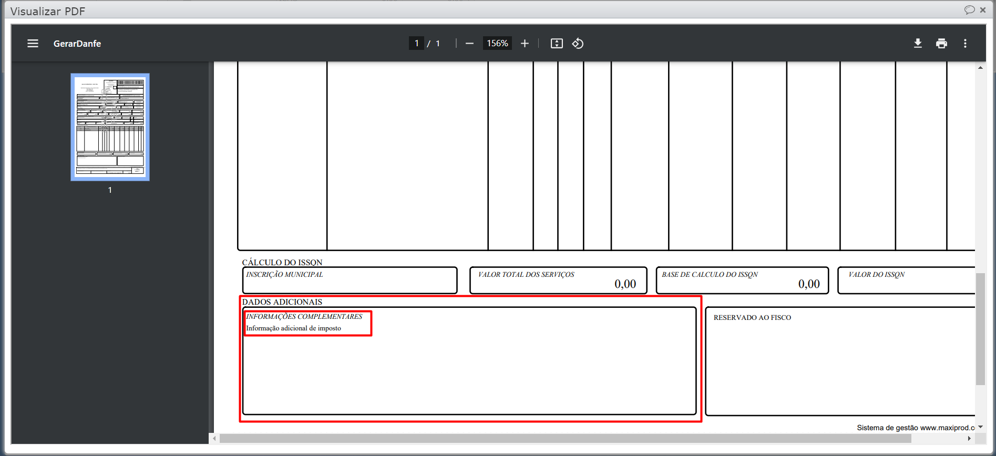
Task: Zoom out the PDF with minus icon
Action: (470, 44)
